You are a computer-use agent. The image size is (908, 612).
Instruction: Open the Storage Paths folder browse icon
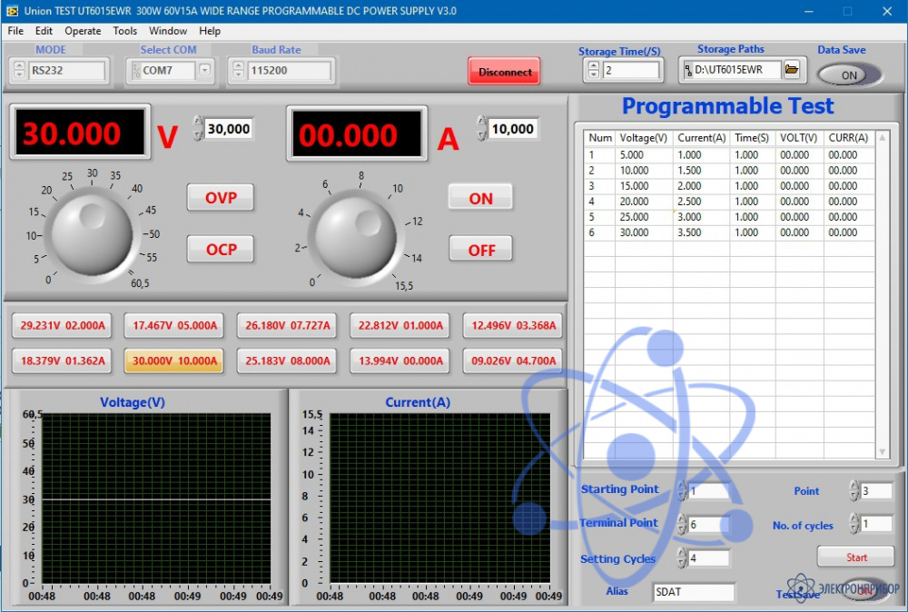pos(791,70)
